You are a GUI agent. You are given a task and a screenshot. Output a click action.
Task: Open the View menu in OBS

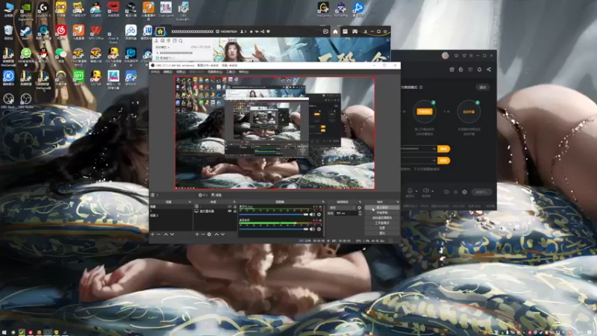[181, 72]
